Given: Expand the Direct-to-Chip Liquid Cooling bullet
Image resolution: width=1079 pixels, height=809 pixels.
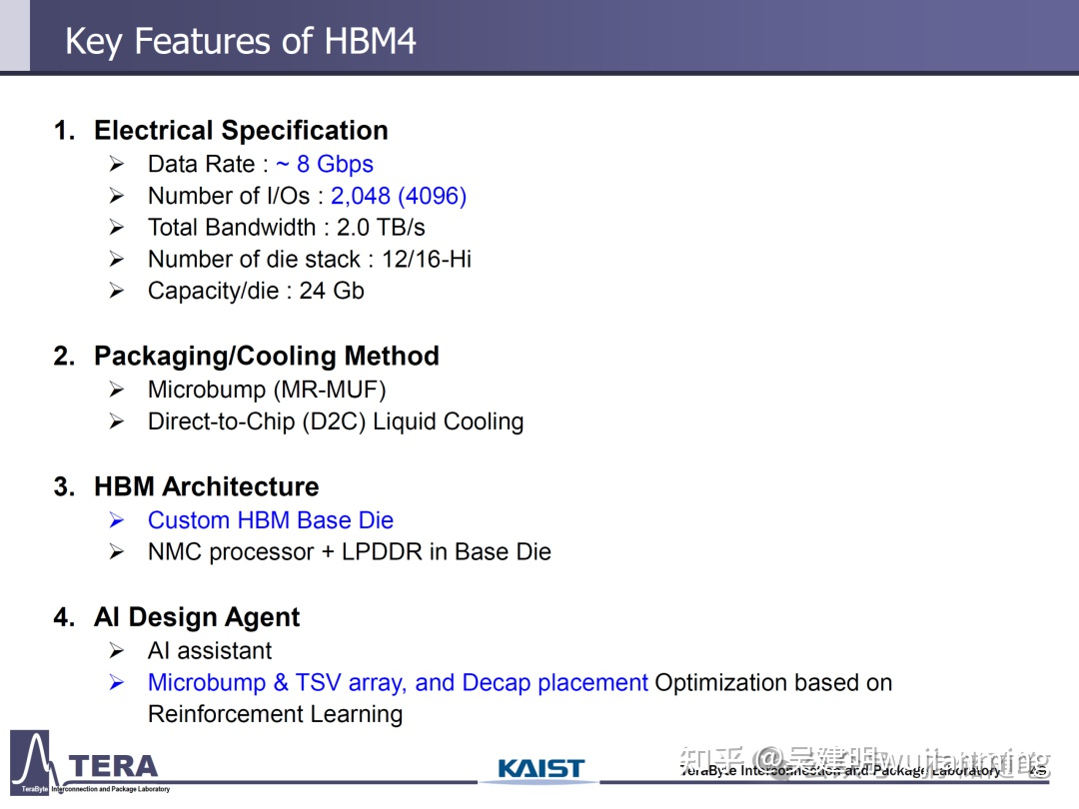Looking at the screenshot, I should [x=336, y=421].
